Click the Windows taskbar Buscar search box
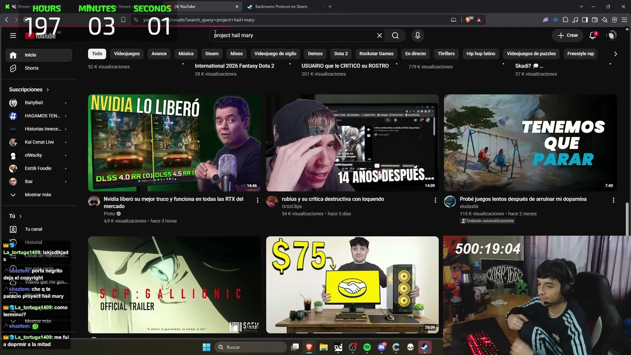631x355 pixels. click(x=251, y=347)
